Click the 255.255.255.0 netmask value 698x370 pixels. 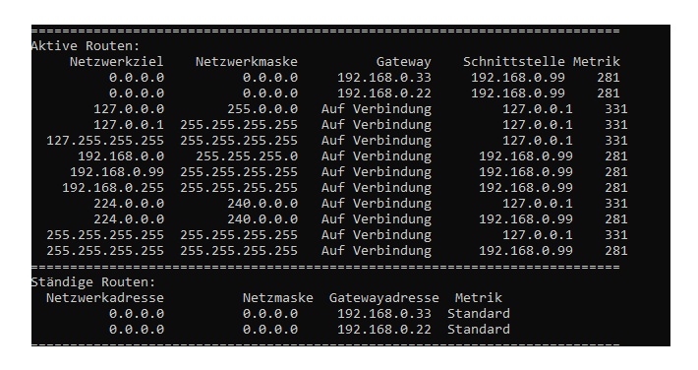click(x=247, y=156)
